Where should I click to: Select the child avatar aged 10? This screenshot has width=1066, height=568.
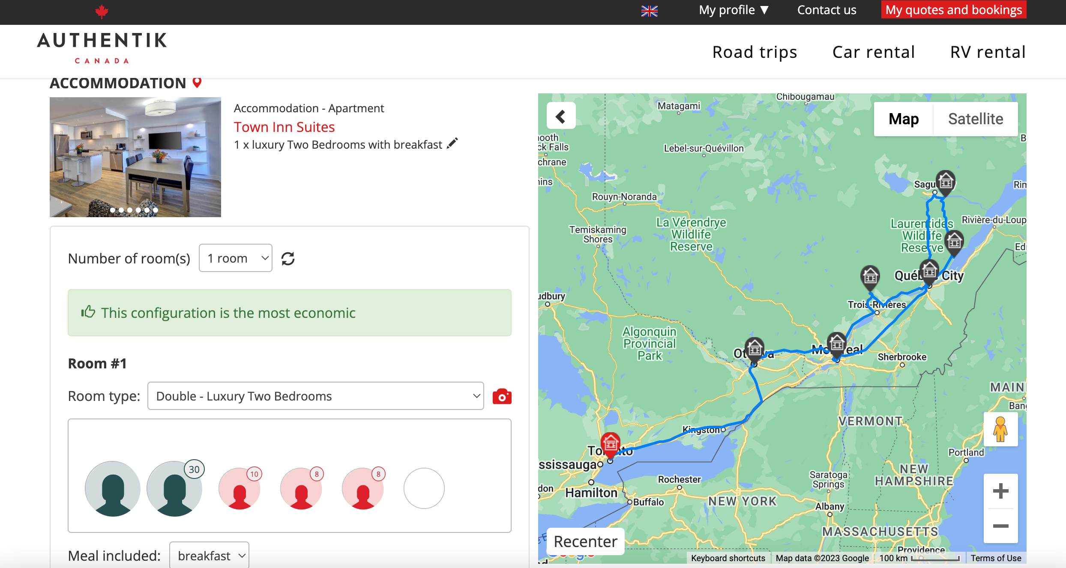[x=240, y=488]
